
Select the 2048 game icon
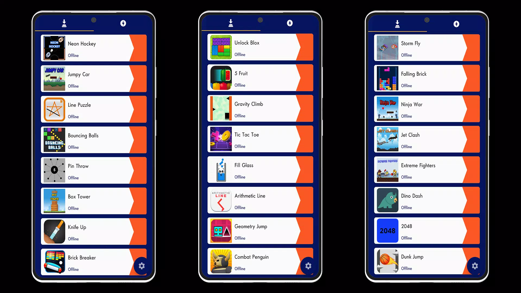tap(387, 231)
